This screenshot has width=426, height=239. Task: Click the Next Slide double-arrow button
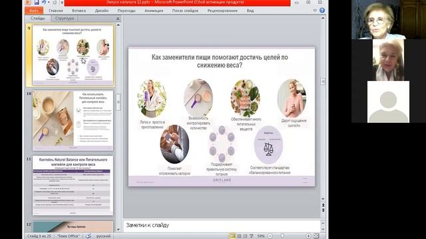tap(323, 210)
